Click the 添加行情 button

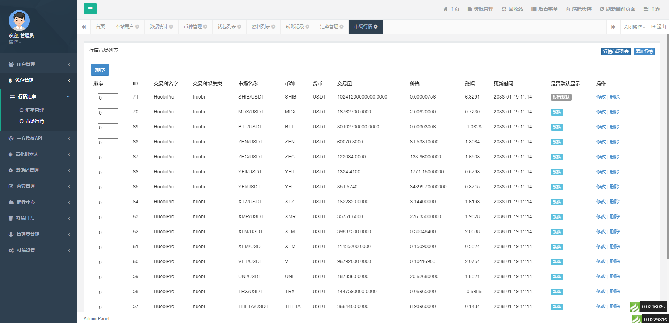click(x=644, y=51)
